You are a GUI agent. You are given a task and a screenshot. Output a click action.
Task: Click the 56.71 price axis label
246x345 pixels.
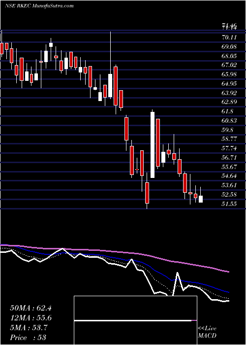point(229,158)
